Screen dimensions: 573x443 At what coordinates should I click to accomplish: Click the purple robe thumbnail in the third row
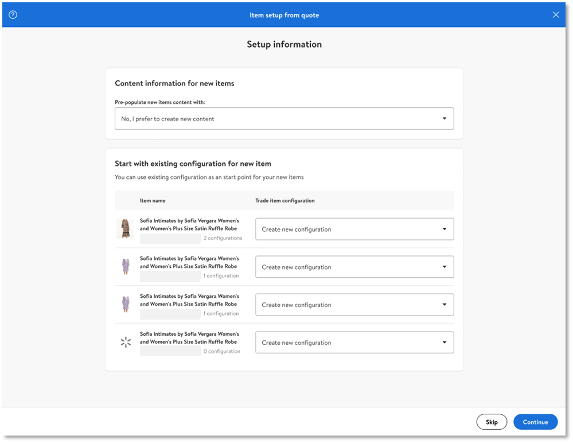(126, 304)
